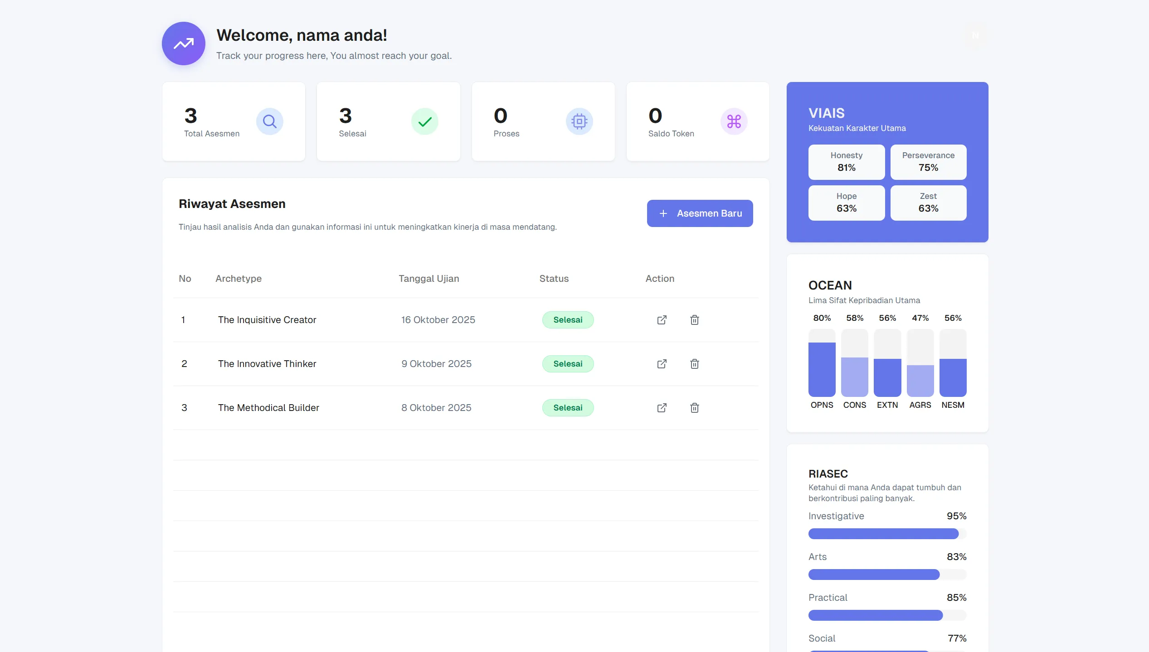Start a new assessment with Asesmen Baru
1149x652 pixels.
pyautogui.click(x=700, y=213)
